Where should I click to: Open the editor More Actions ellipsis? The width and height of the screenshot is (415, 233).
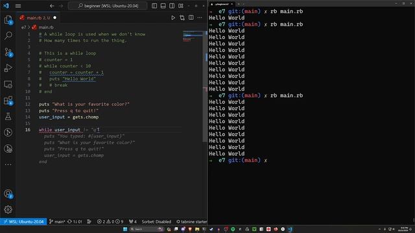[200, 17]
